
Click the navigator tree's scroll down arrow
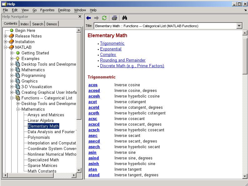pyautogui.click(x=79, y=170)
